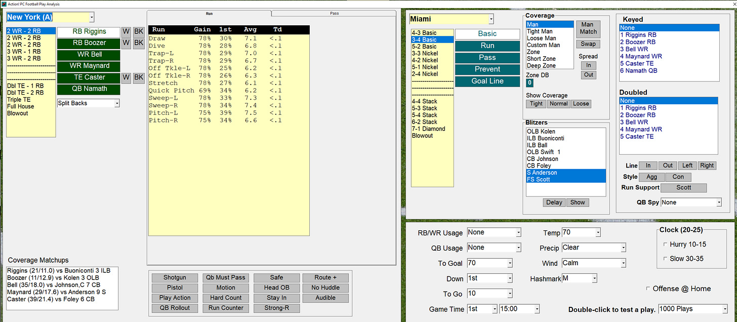
Task: Select the WR Maynard player button
Action: pos(89,66)
